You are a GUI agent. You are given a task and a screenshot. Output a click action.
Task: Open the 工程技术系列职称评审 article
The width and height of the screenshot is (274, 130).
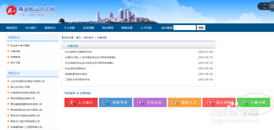77,80
